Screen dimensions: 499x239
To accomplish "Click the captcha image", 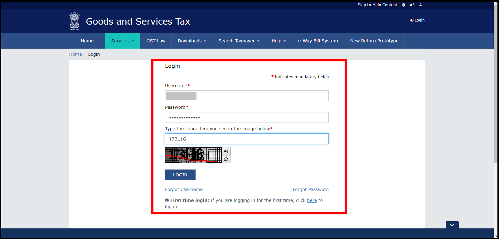I will coord(193,155).
